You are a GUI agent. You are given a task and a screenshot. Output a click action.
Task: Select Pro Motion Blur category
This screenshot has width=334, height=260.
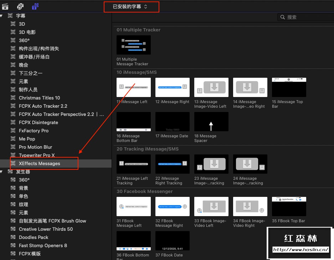click(35, 147)
